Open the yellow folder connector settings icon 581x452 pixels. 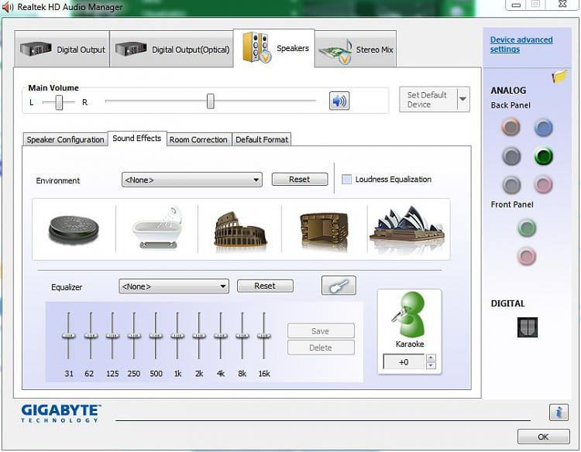point(559,77)
